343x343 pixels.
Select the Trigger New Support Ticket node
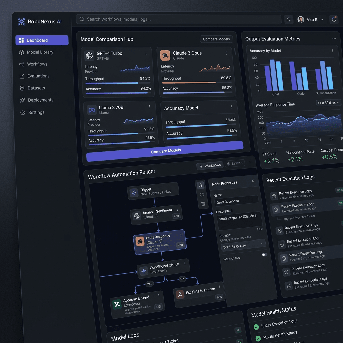click(x=153, y=191)
